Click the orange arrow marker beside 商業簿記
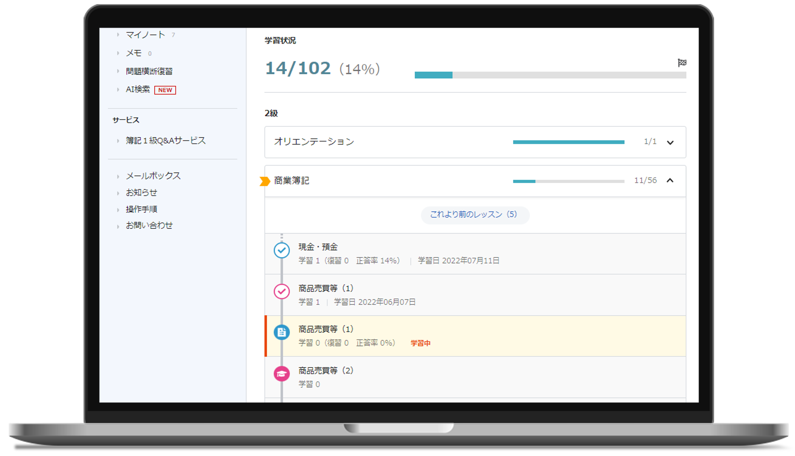The width and height of the screenshot is (795, 456). (x=265, y=181)
